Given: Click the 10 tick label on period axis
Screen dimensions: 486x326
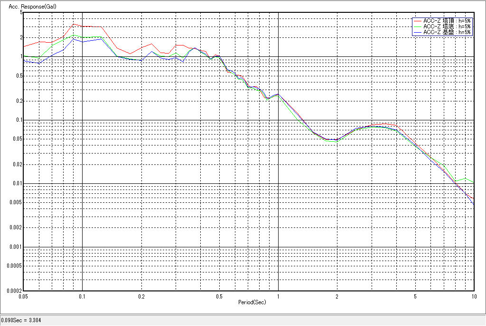Looking at the screenshot, I should [473, 297].
